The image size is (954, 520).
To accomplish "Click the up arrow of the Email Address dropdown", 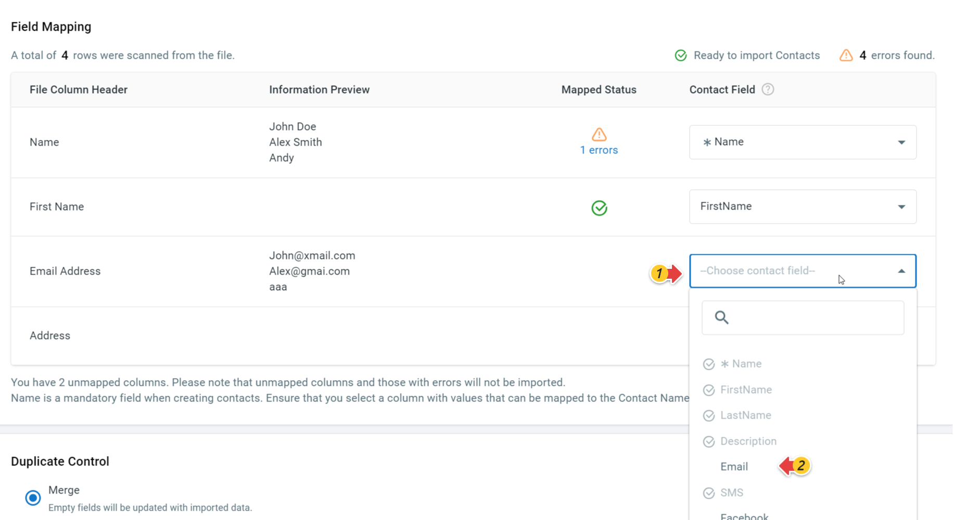I will point(901,271).
